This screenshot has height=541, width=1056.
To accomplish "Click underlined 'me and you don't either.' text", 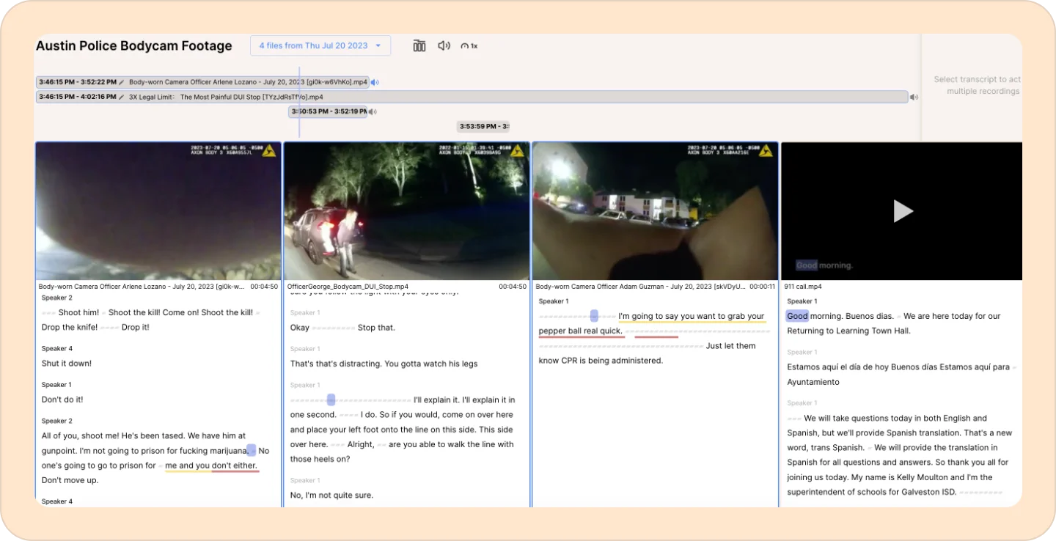I will coord(212,465).
